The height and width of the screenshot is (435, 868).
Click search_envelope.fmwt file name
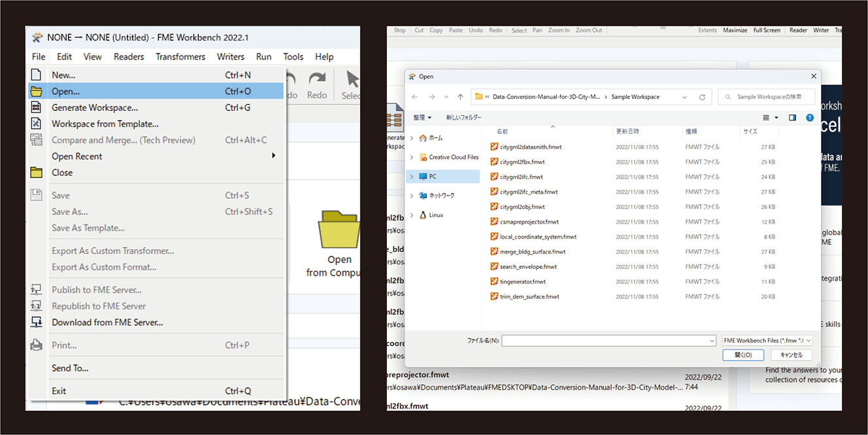coord(528,267)
